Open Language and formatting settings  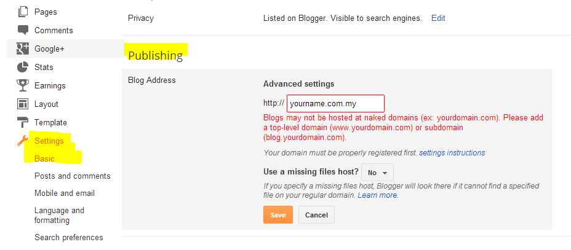59,215
